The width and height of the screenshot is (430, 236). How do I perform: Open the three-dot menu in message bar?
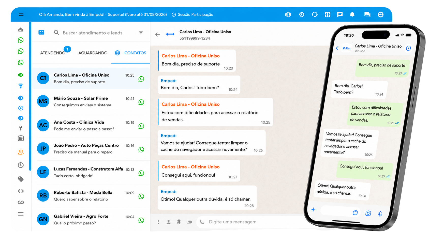(x=158, y=222)
